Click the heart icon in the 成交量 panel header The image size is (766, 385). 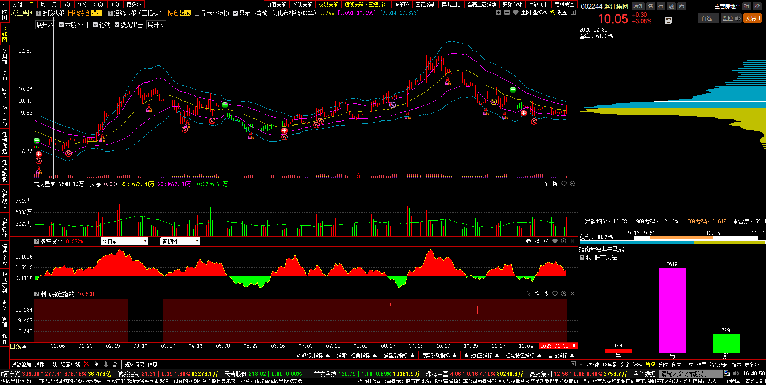coord(564,184)
